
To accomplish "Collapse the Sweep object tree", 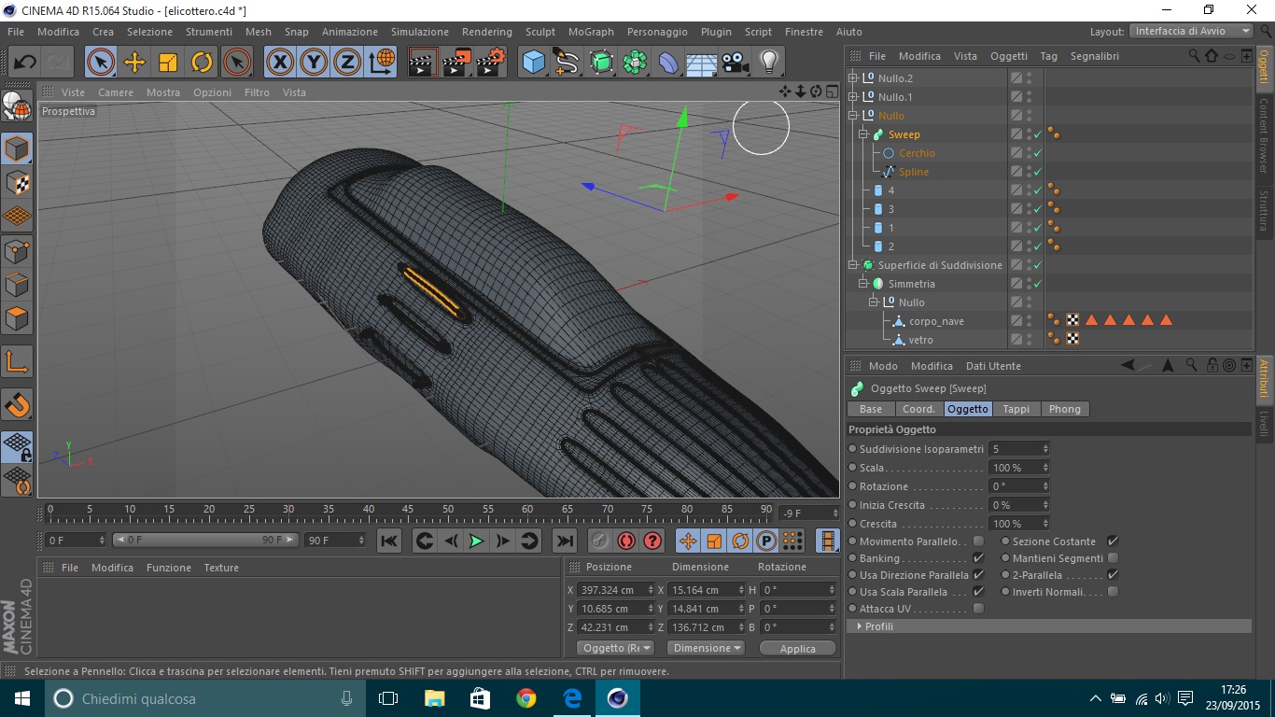I will point(864,134).
